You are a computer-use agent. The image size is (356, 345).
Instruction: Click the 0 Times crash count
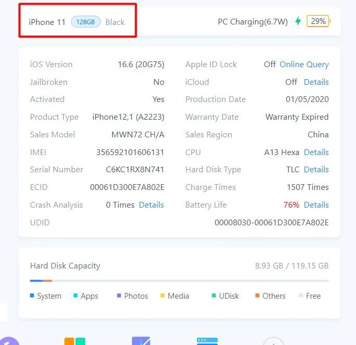pos(120,205)
